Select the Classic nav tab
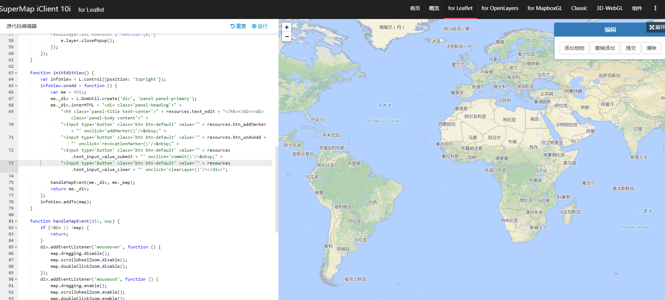The height and width of the screenshot is (300, 665). (579, 8)
